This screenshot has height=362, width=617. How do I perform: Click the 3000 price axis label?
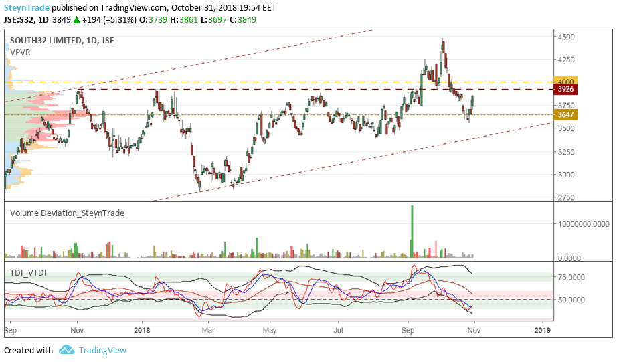[x=566, y=175]
